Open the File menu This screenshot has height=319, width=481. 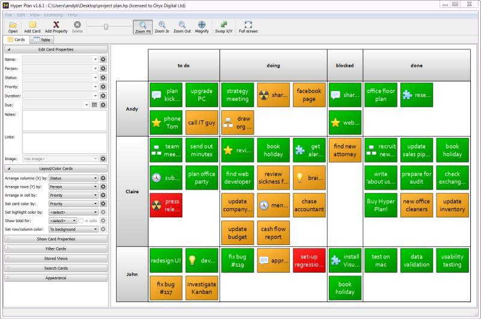click(8, 14)
